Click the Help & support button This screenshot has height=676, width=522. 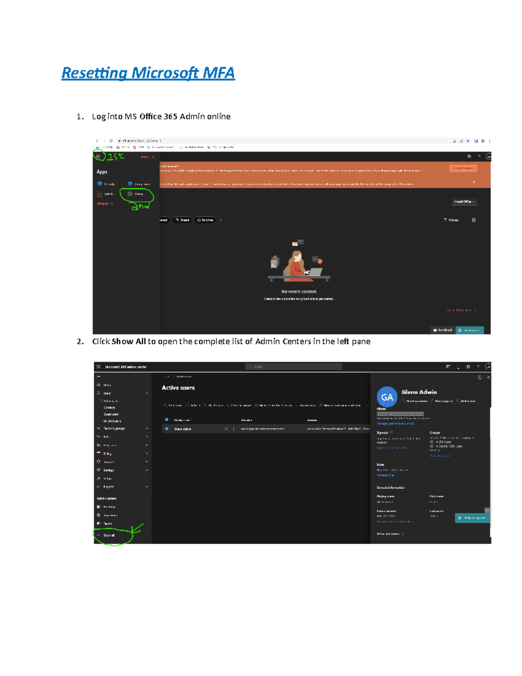click(472, 518)
